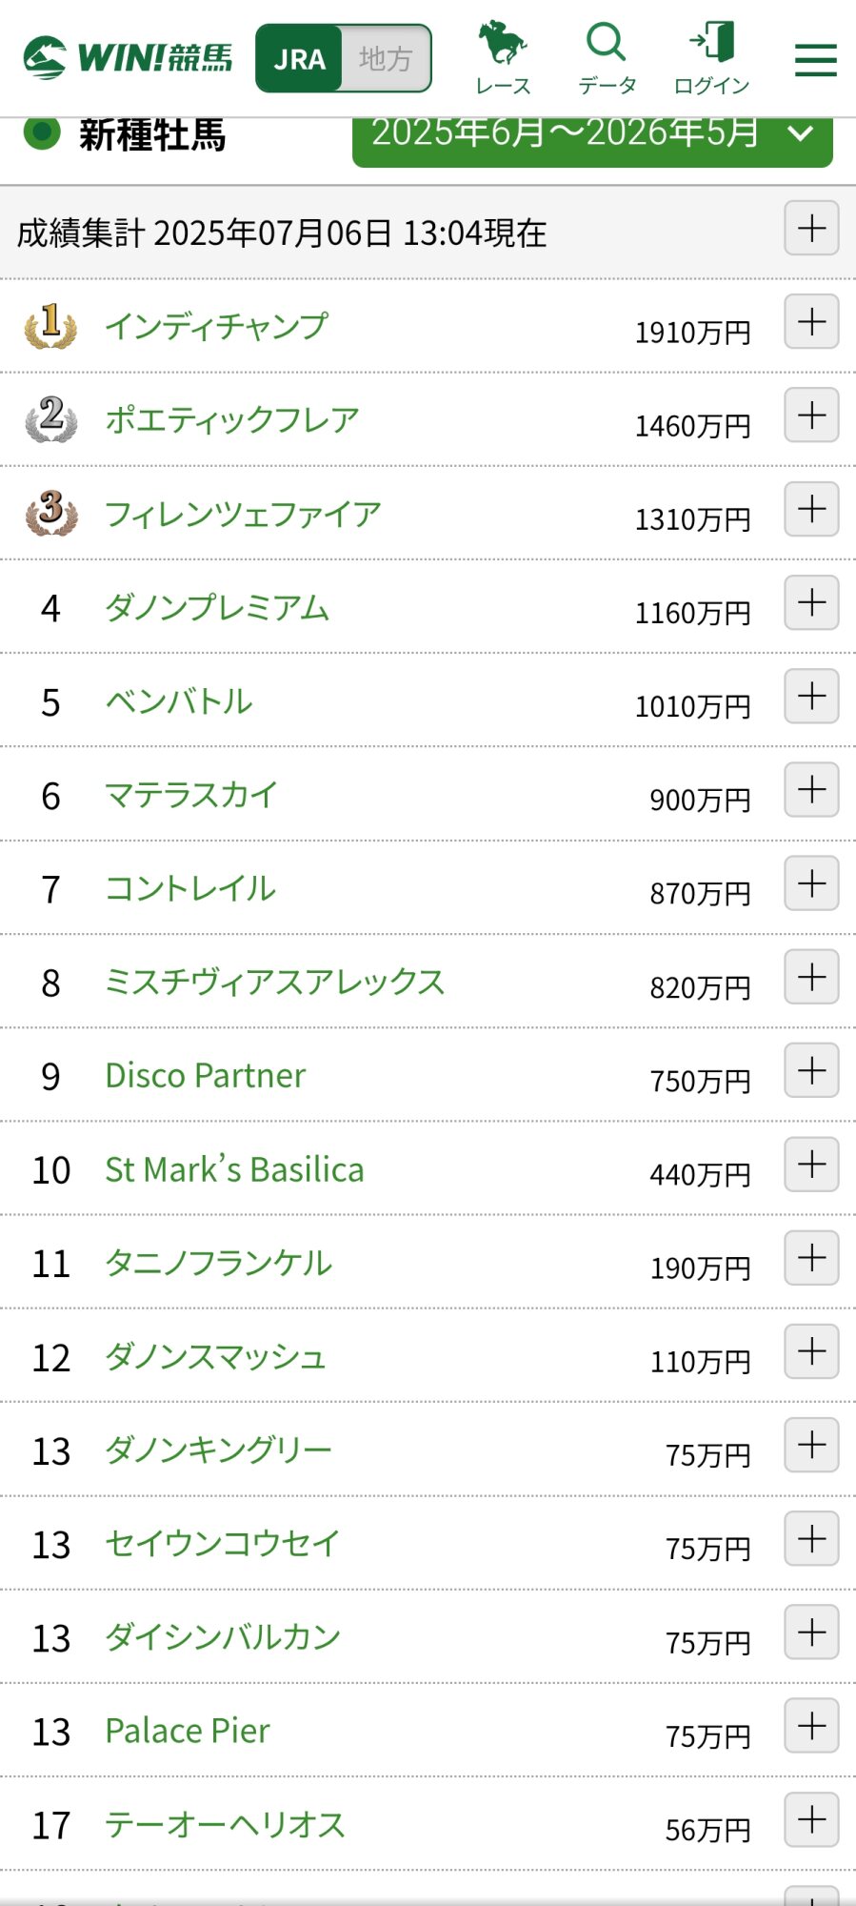Open the hamburger menu
The width and height of the screenshot is (856, 1906).
[816, 60]
